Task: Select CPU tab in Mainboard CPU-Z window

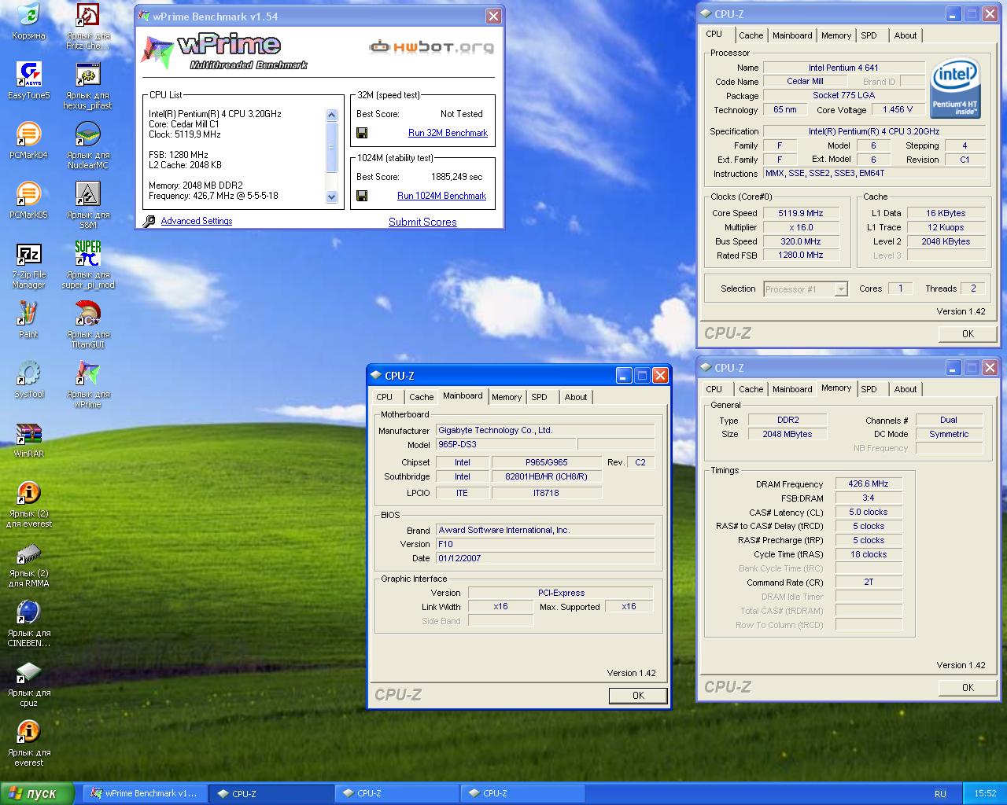Action: 384,397
